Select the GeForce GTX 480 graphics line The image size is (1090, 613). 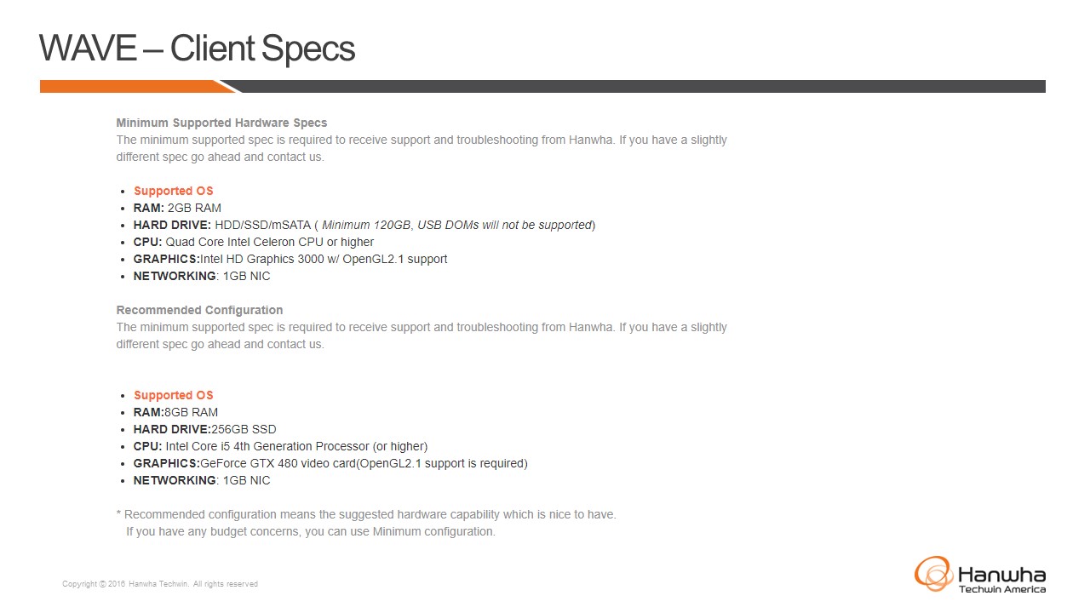[330, 463]
